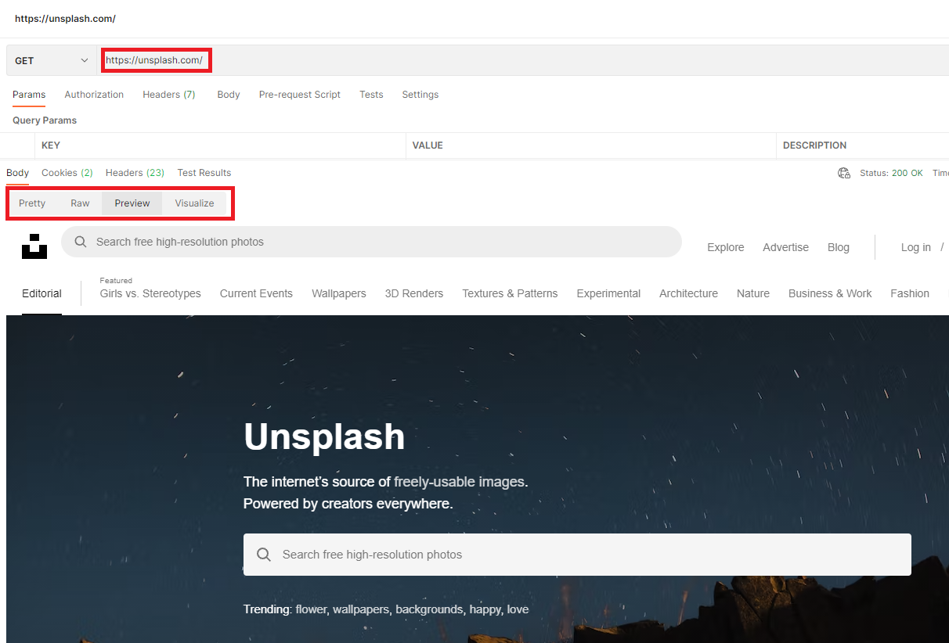Click the Unsplash logo icon
The height and width of the screenshot is (643, 949).
point(34,246)
